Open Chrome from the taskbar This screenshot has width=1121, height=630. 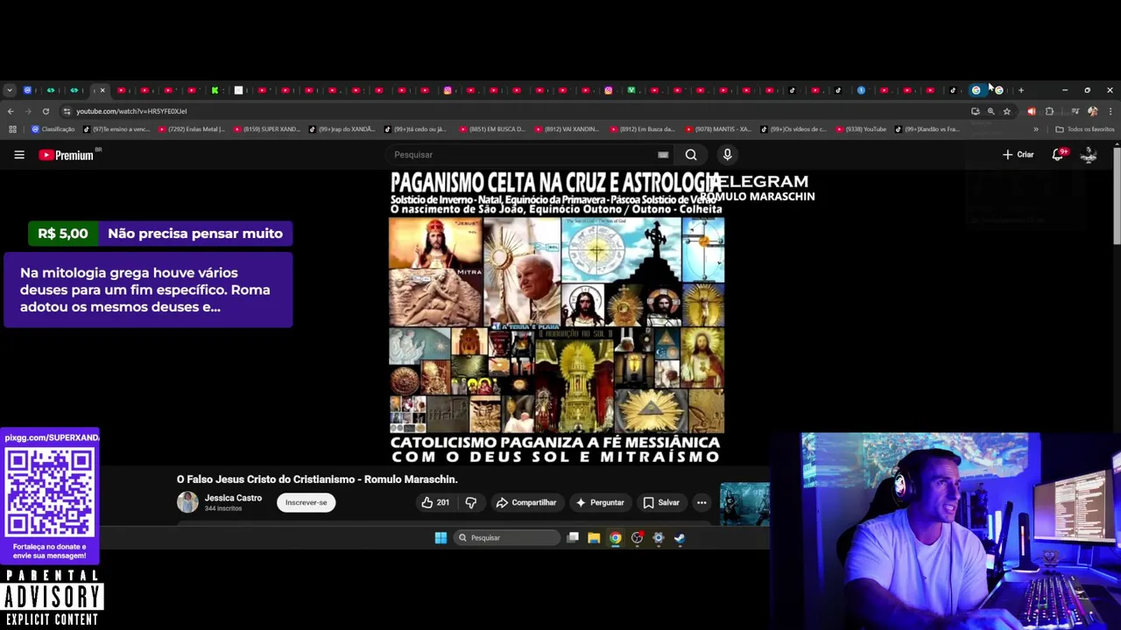(x=616, y=538)
